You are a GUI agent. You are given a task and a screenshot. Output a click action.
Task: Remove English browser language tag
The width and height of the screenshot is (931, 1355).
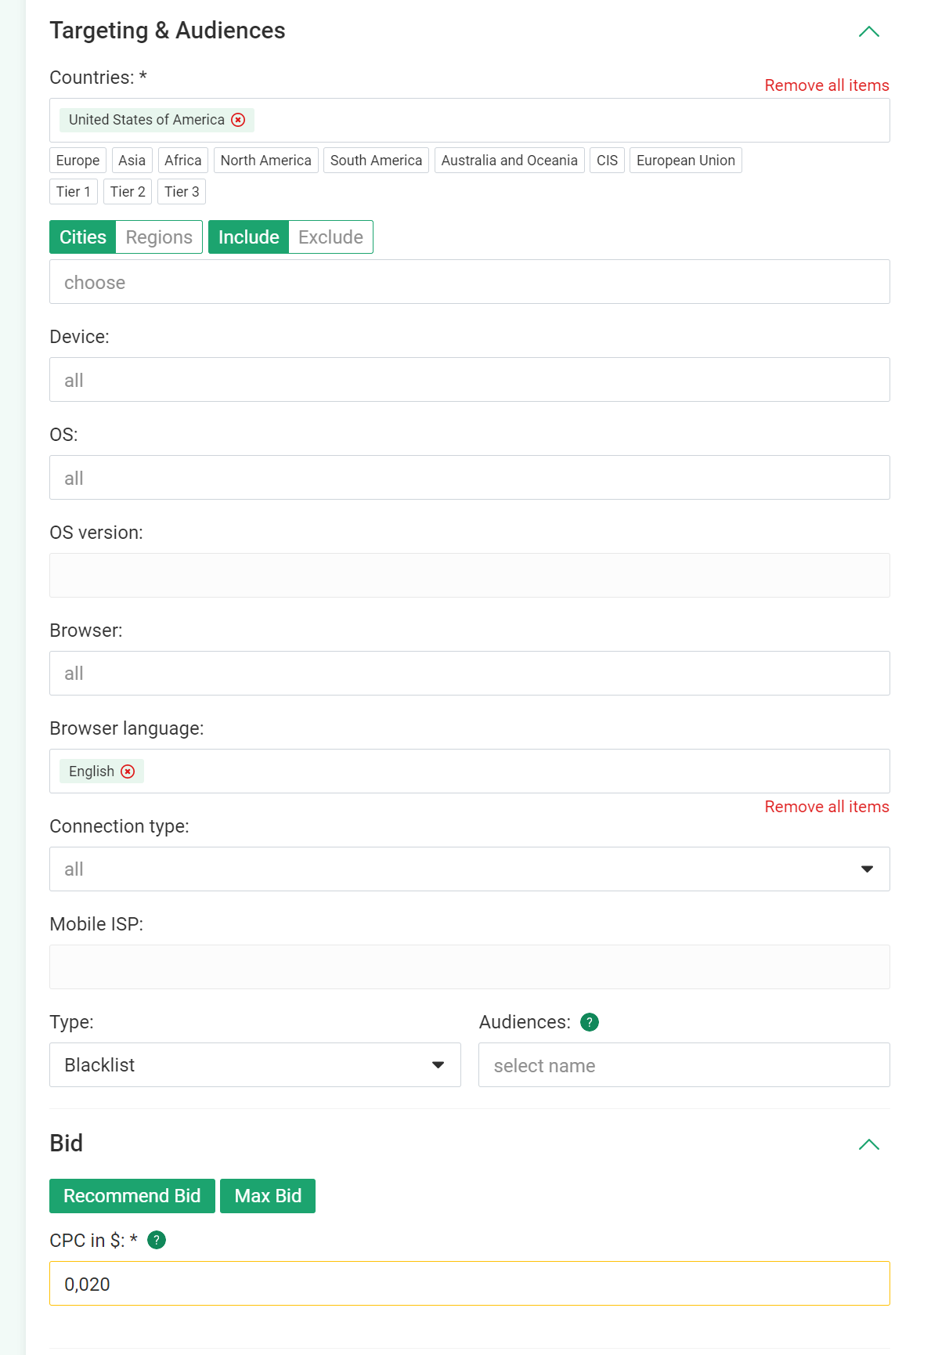pyautogui.click(x=128, y=771)
